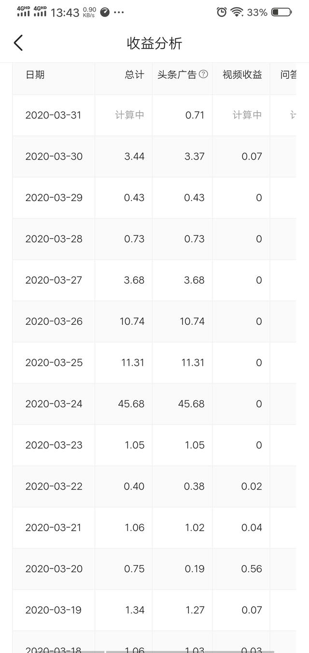Tap total 45.68 for 2020-03-24

pos(131,404)
